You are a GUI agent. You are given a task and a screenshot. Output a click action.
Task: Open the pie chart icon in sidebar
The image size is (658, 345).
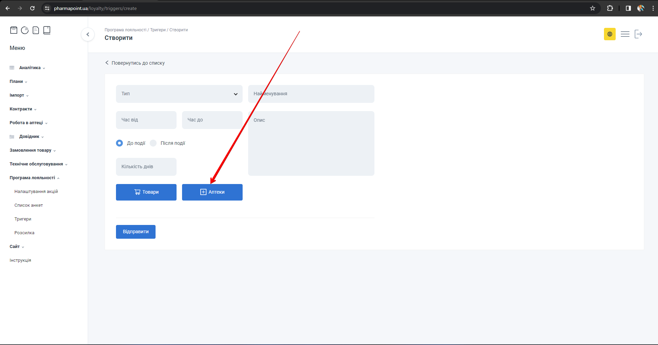tap(25, 30)
